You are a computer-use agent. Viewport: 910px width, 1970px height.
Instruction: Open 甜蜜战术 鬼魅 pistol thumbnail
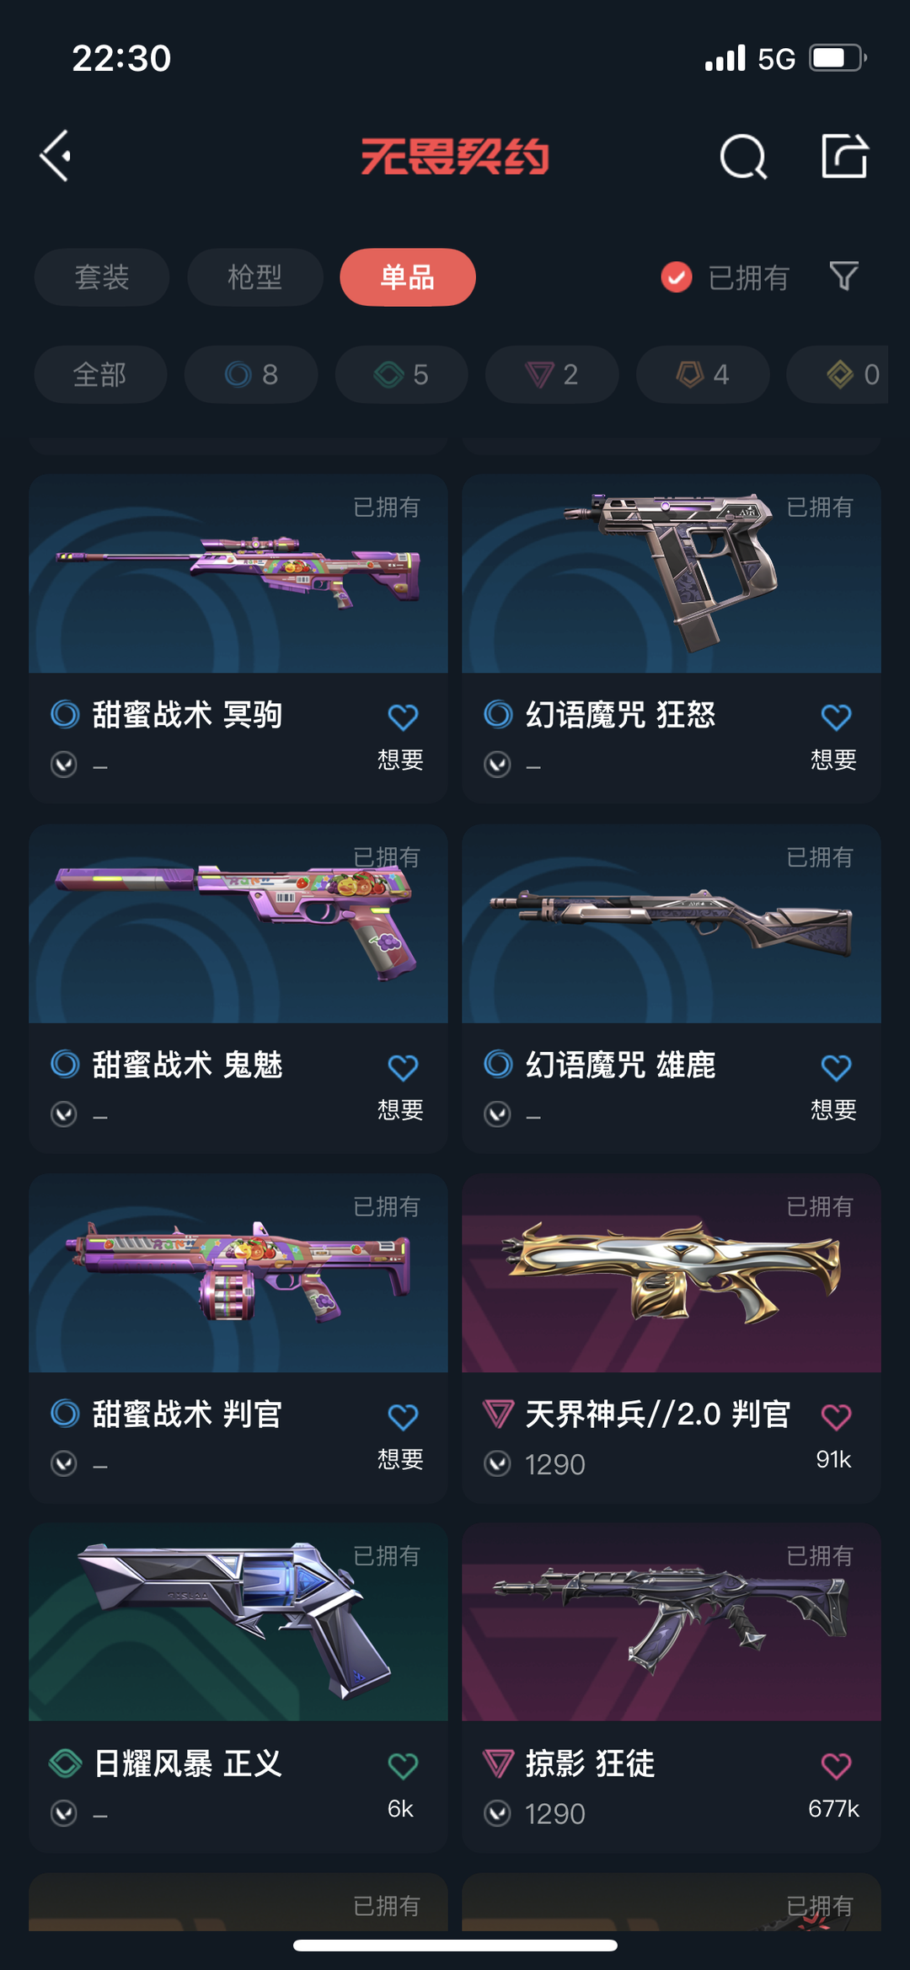coord(238,924)
